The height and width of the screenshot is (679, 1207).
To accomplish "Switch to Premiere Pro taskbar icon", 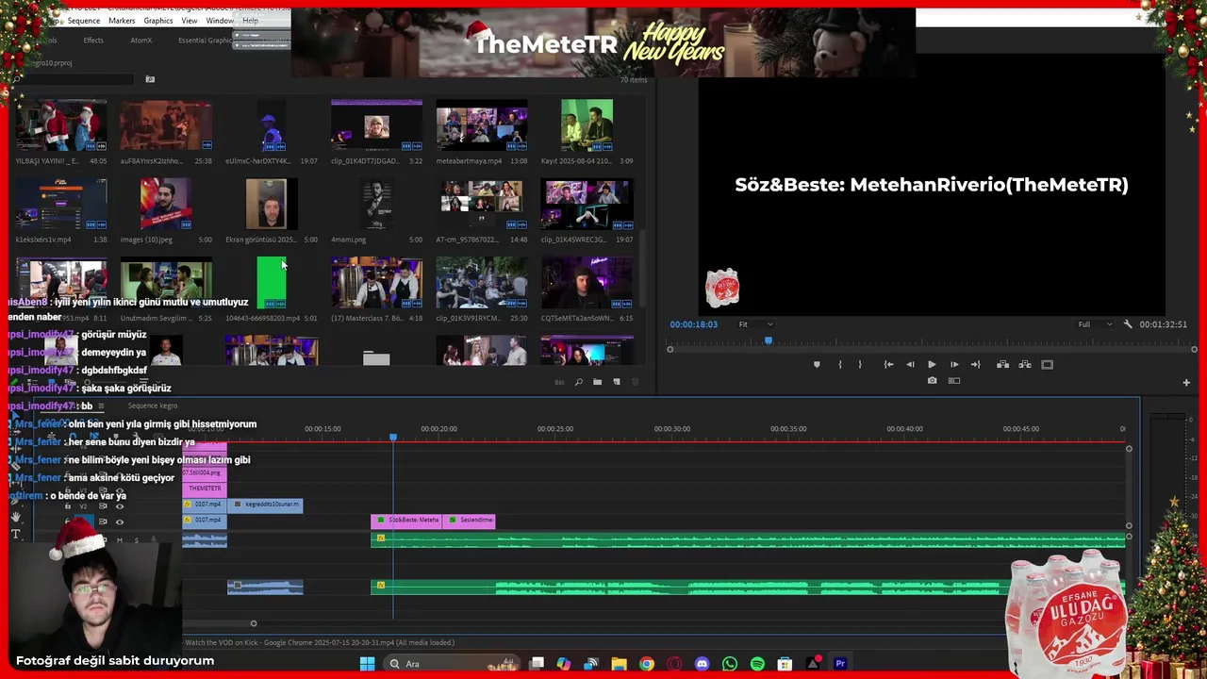I will [840, 664].
